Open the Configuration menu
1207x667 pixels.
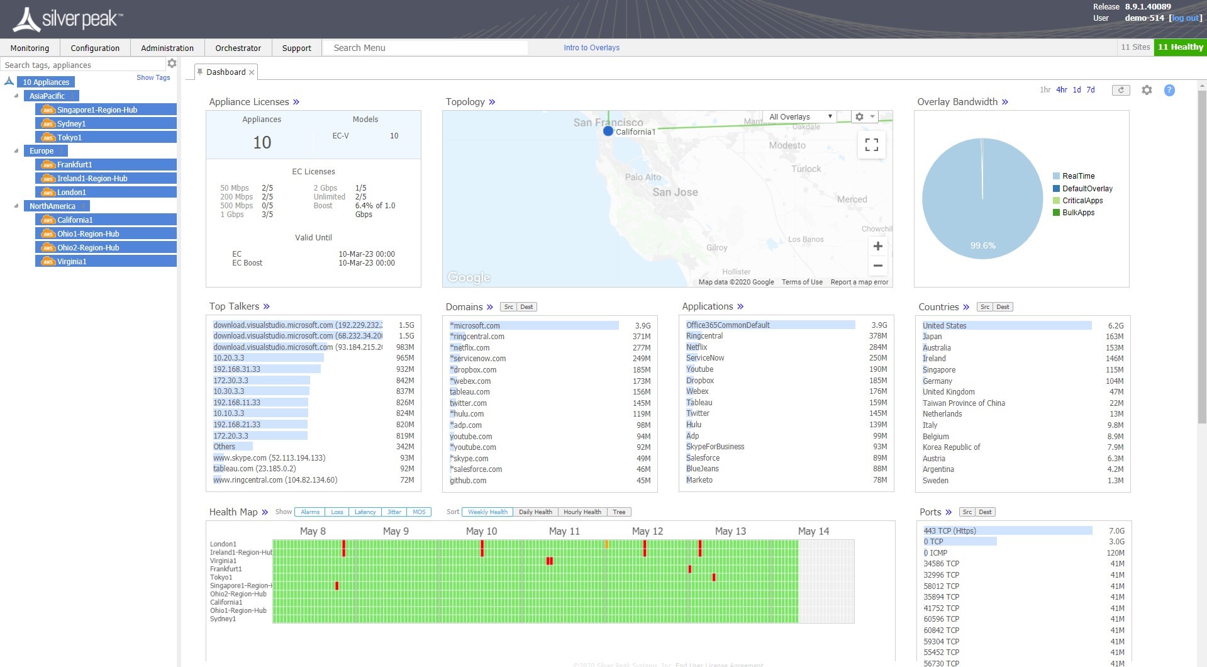(x=95, y=48)
